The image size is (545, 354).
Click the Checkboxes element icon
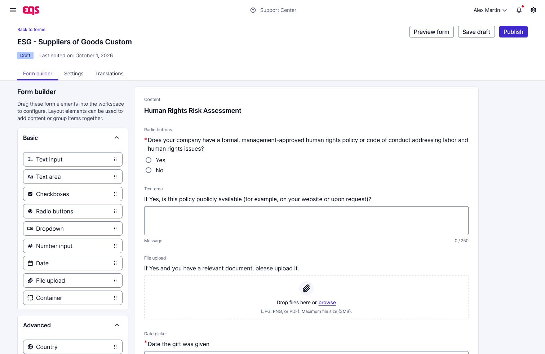coord(30,194)
